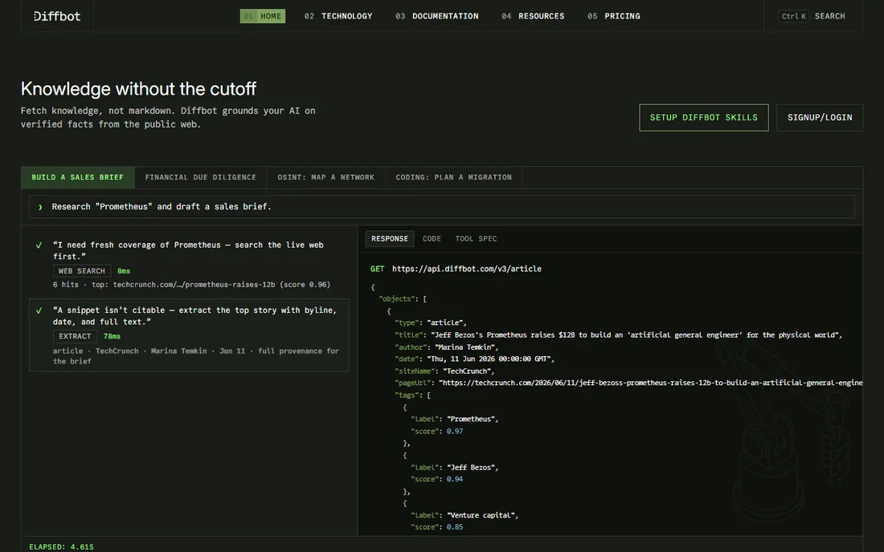Open the Home nav item
Viewport: 884px width, 552px height.
263,16
